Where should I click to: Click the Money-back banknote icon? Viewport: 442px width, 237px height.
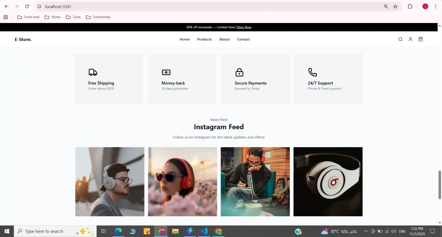[x=166, y=72]
